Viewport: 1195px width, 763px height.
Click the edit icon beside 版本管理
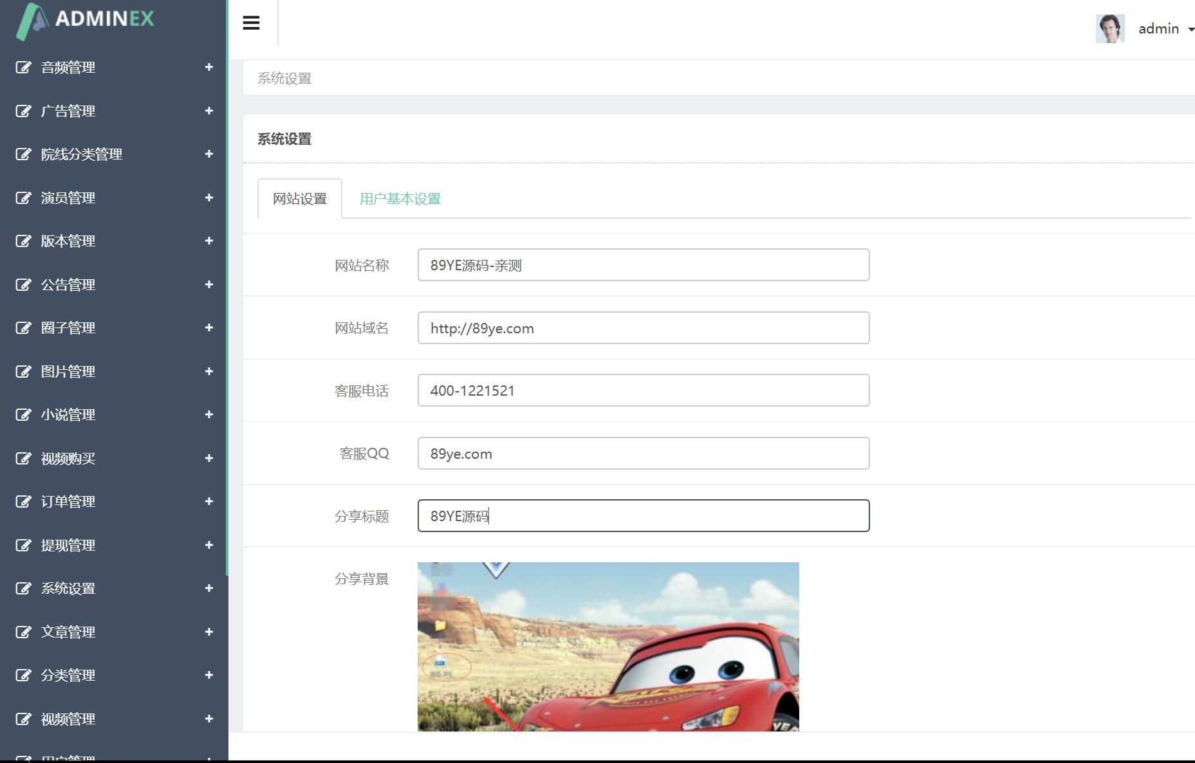[23, 241]
